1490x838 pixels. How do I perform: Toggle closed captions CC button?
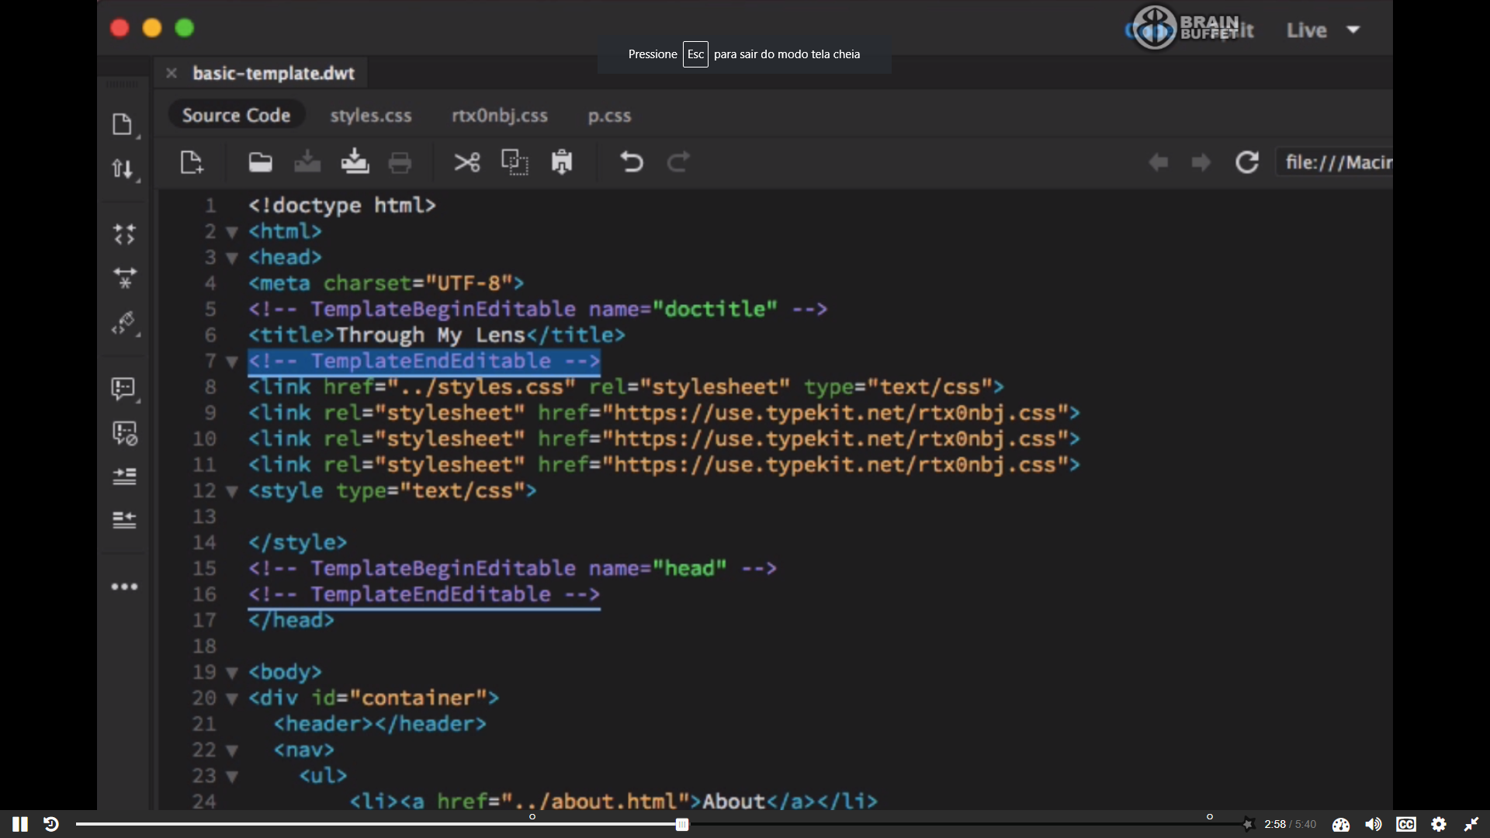[1406, 824]
